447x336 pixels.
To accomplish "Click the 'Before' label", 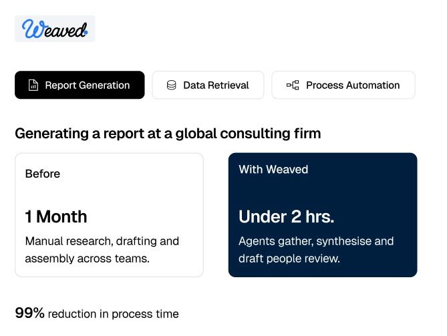I will (43, 174).
